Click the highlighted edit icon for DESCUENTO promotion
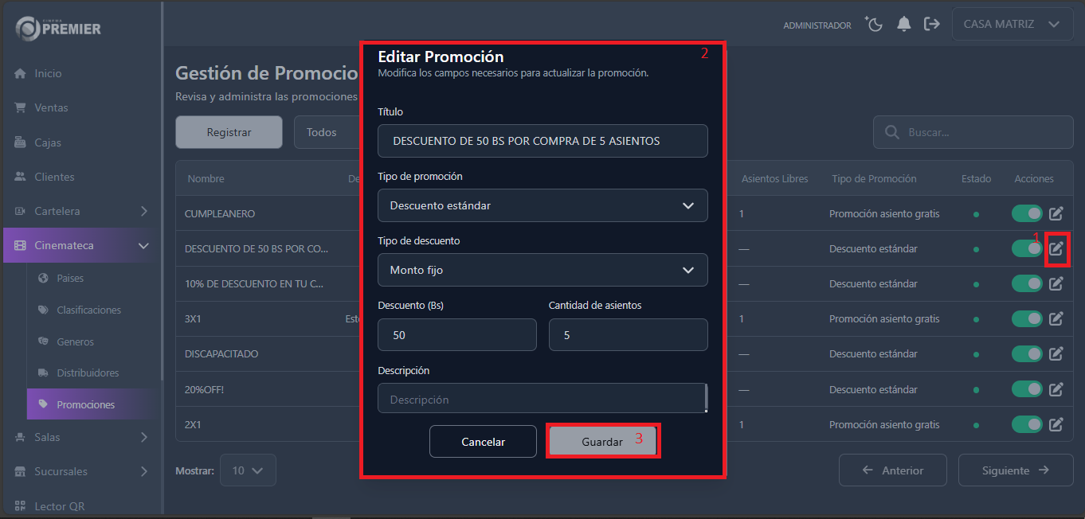Image resolution: width=1085 pixels, height=519 pixels. [1056, 248]
